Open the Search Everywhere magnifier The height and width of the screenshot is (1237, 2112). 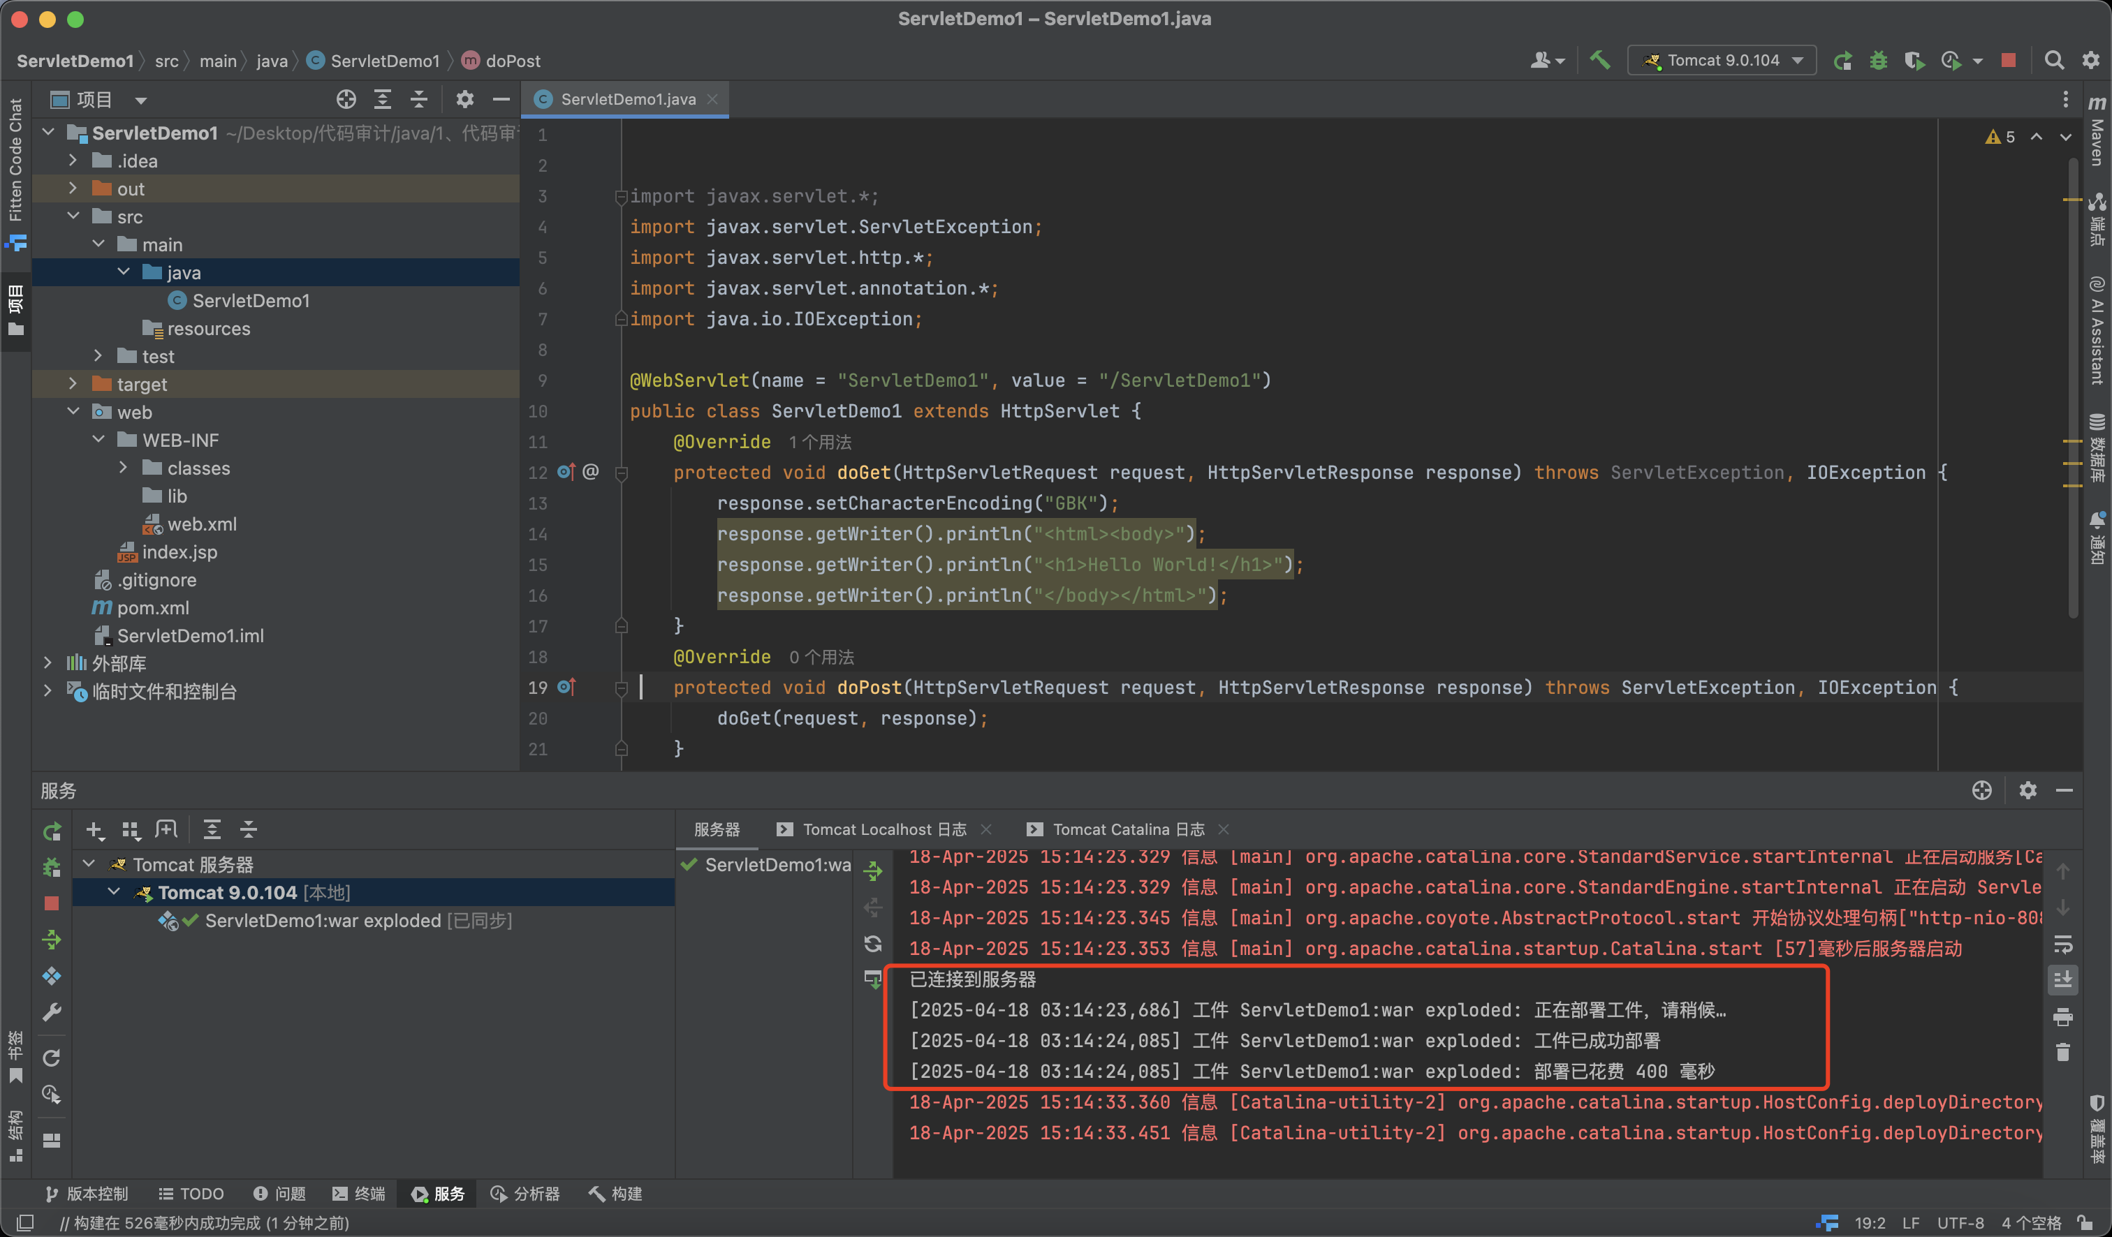click(x=2053, y=60)
